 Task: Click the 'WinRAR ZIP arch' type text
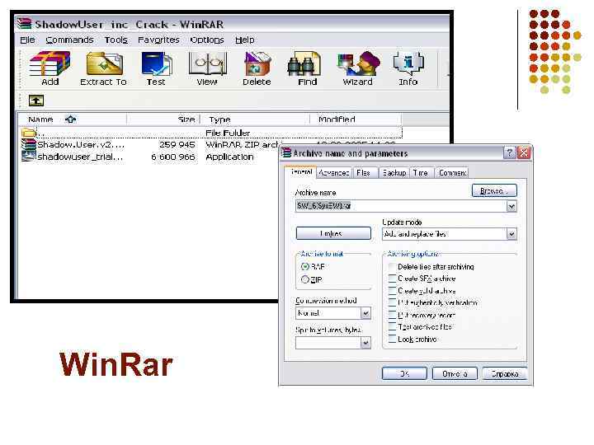click(x=242, y=144)
